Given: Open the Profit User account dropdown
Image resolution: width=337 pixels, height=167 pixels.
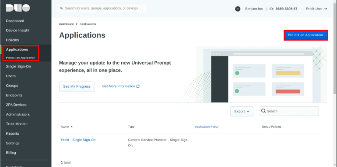Looking at the screenshot, I should tap(316, 9).
